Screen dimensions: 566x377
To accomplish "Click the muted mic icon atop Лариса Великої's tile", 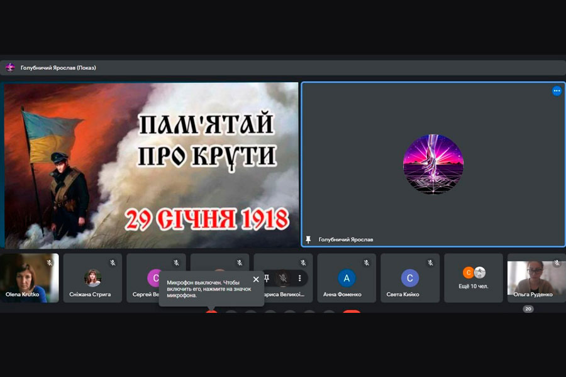I will [303, 263].
